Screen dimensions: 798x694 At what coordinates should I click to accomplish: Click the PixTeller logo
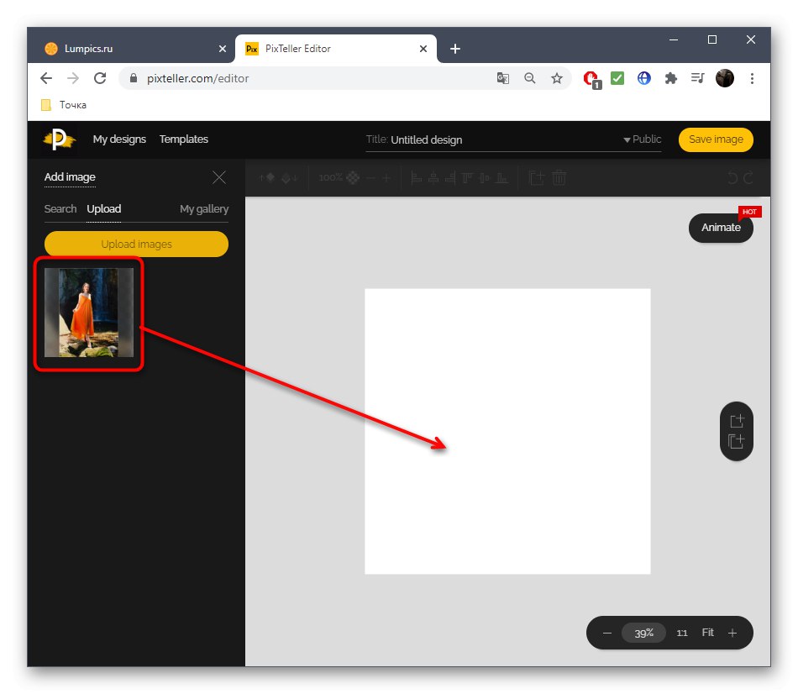tap(55, 139)
